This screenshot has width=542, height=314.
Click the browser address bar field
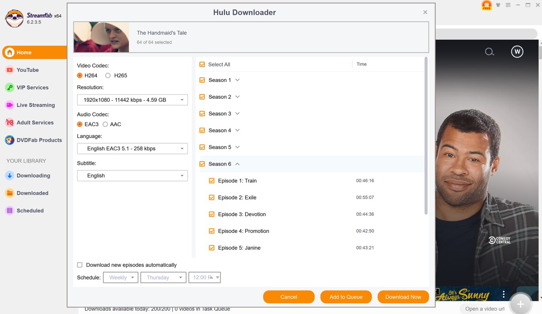(x=487, y=34)
